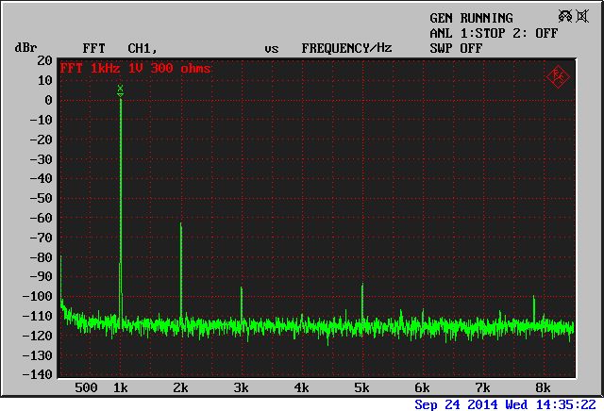Screen dimensions: 604x411
Task: Click the FREQUENCY/Hz axis title
Action: (346, 48)
